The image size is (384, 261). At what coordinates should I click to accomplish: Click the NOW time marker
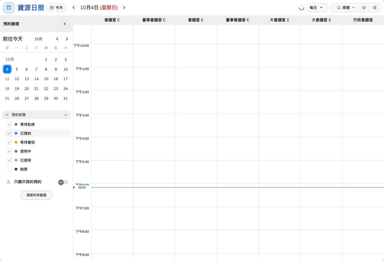coord(82,188)
